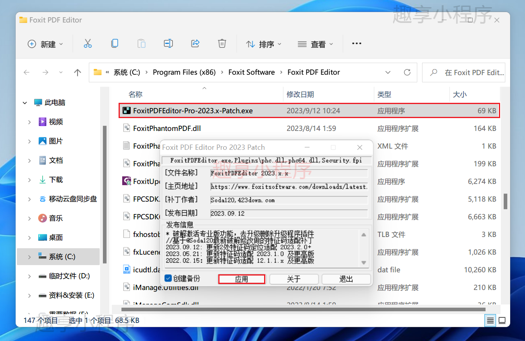The height and width of the screenshot is (341, 525).
Task: Click the Paste clipboard icon
Action: coord(142,43)
